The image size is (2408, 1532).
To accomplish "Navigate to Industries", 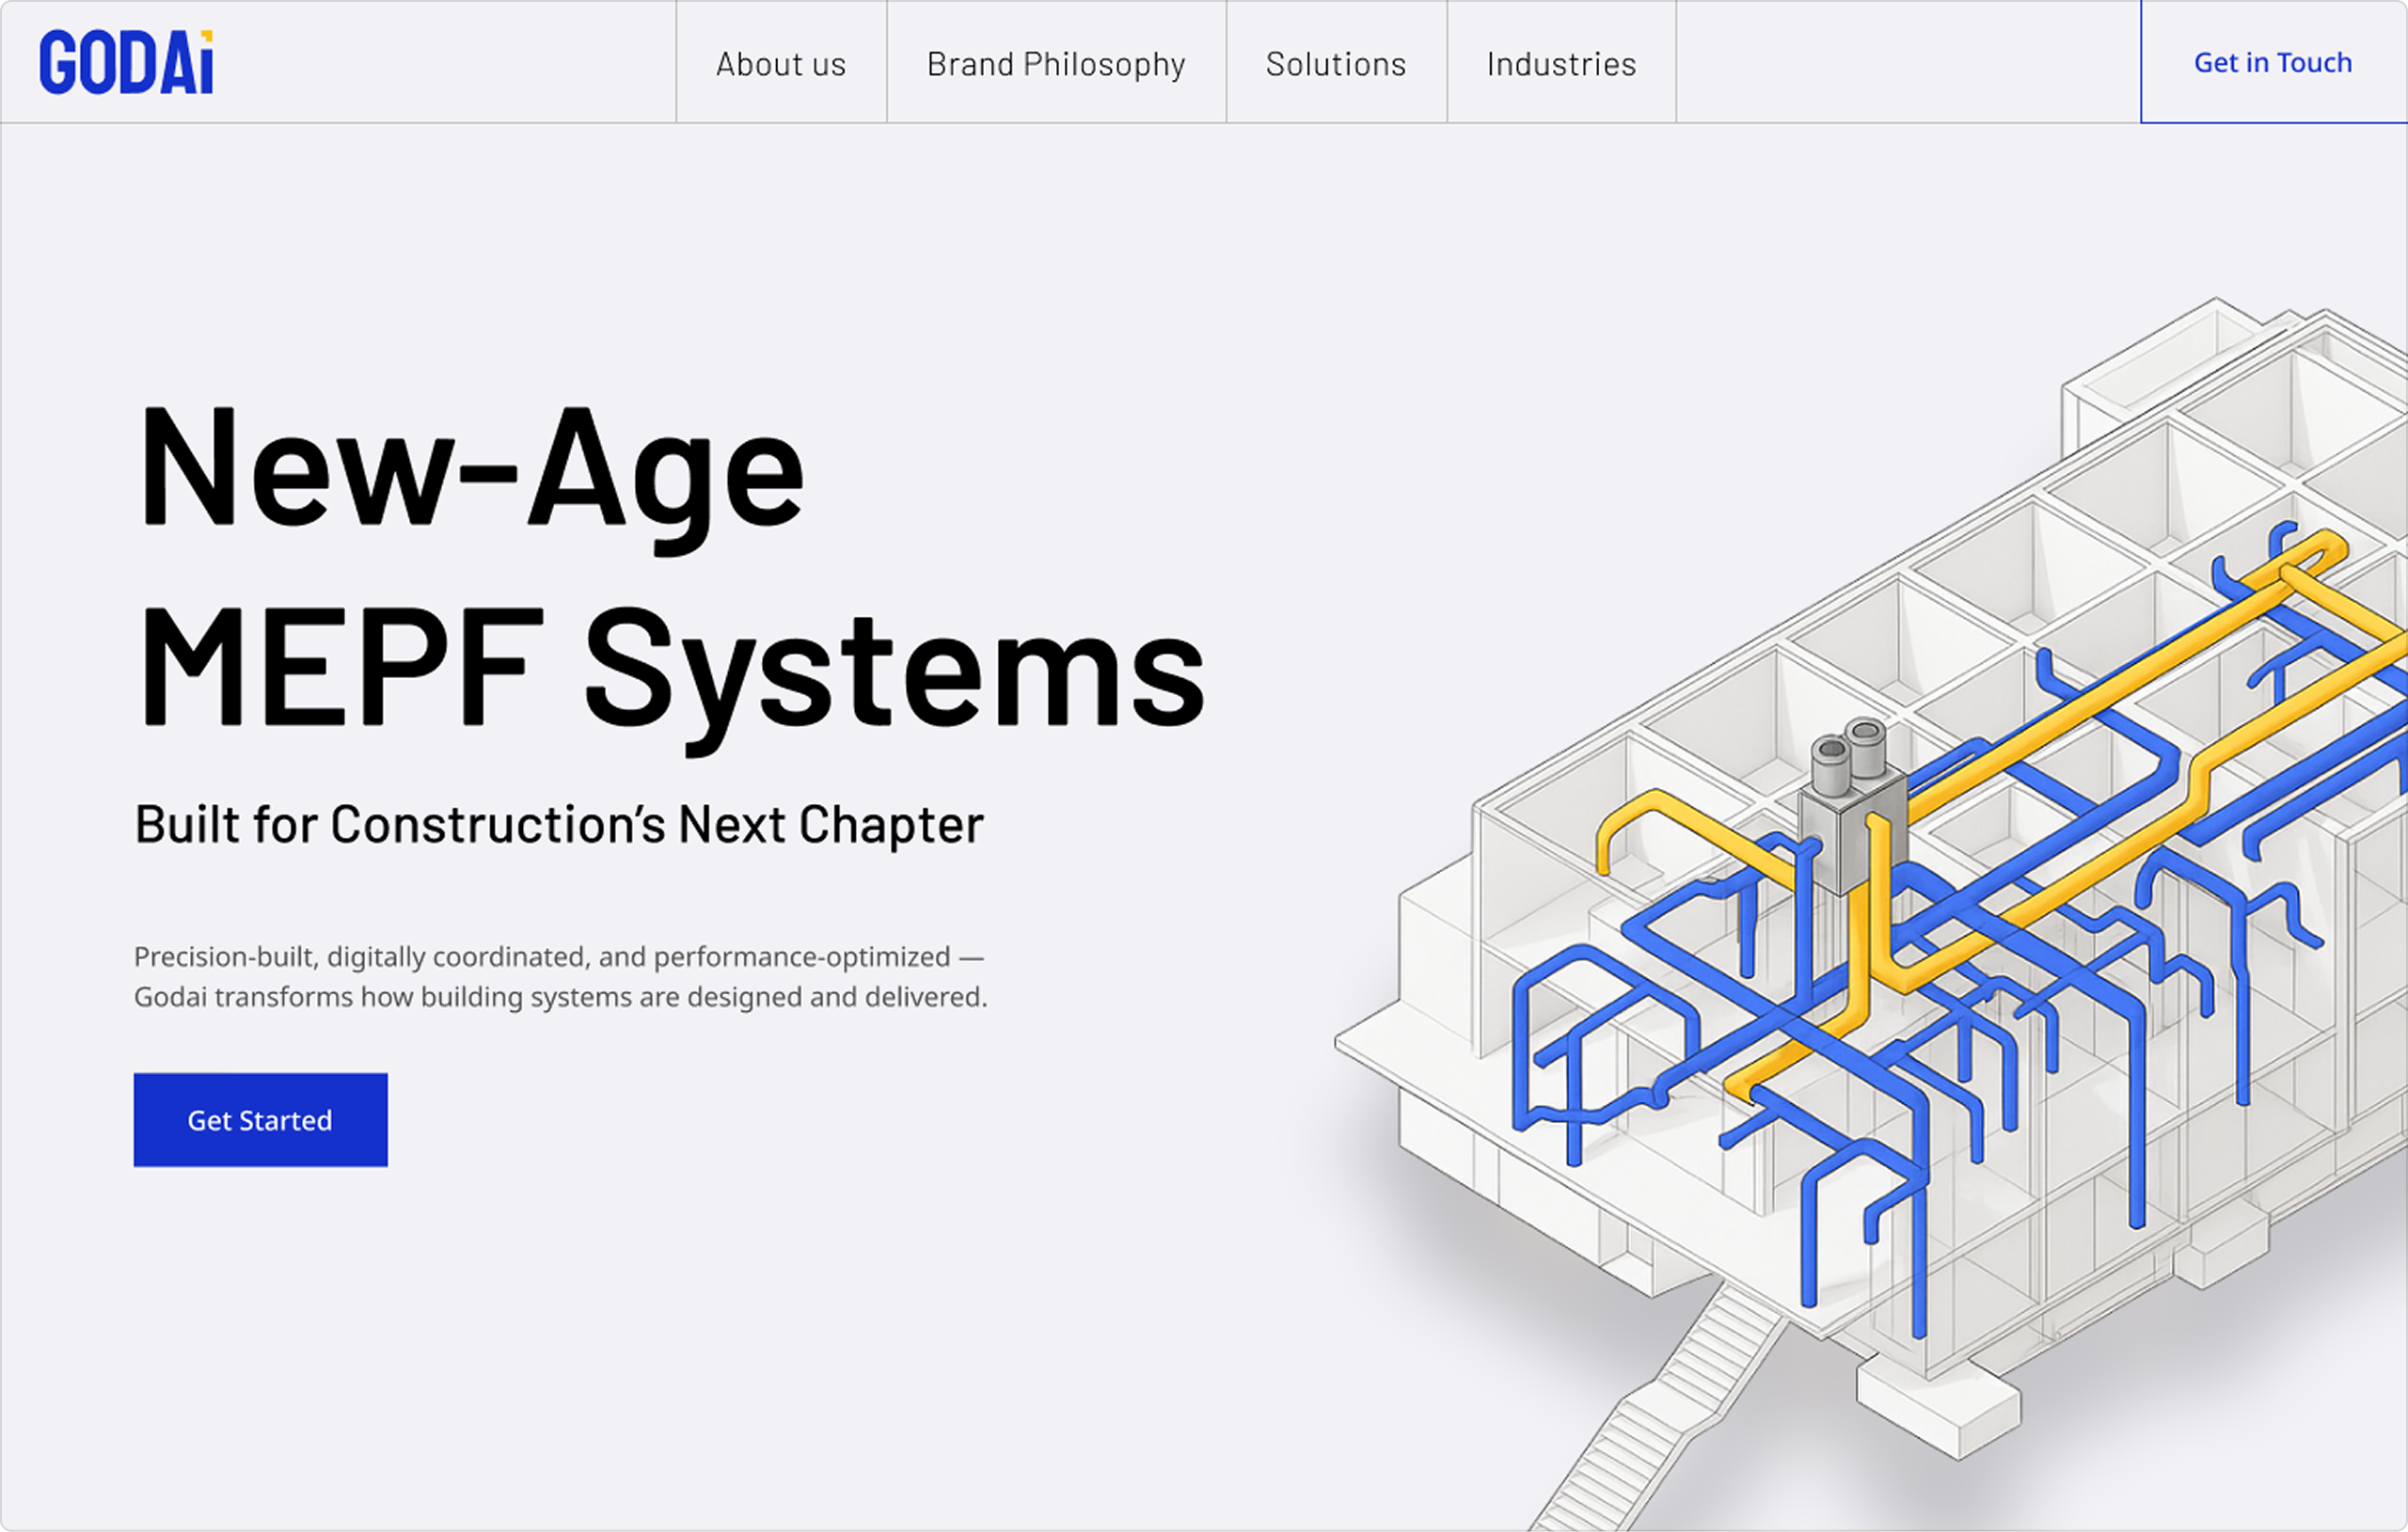I will click(1560, 64).
